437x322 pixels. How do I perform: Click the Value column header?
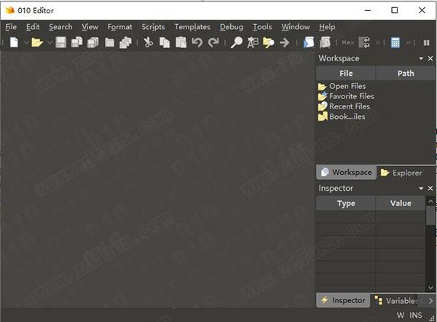coord(401,203)
